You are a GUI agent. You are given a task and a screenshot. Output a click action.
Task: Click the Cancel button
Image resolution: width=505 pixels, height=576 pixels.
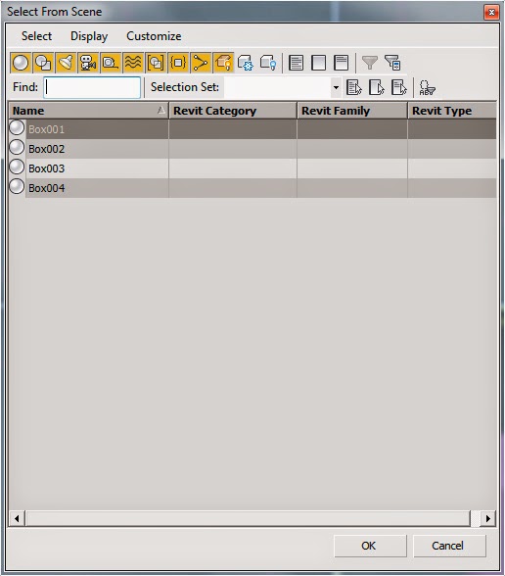pyautogui.click(x=449, y=546)
